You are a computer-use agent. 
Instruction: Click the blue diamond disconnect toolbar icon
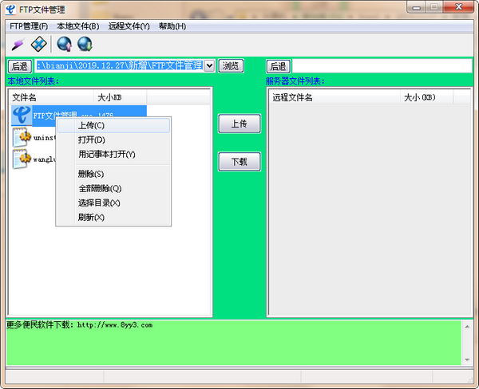pos(38,43)
